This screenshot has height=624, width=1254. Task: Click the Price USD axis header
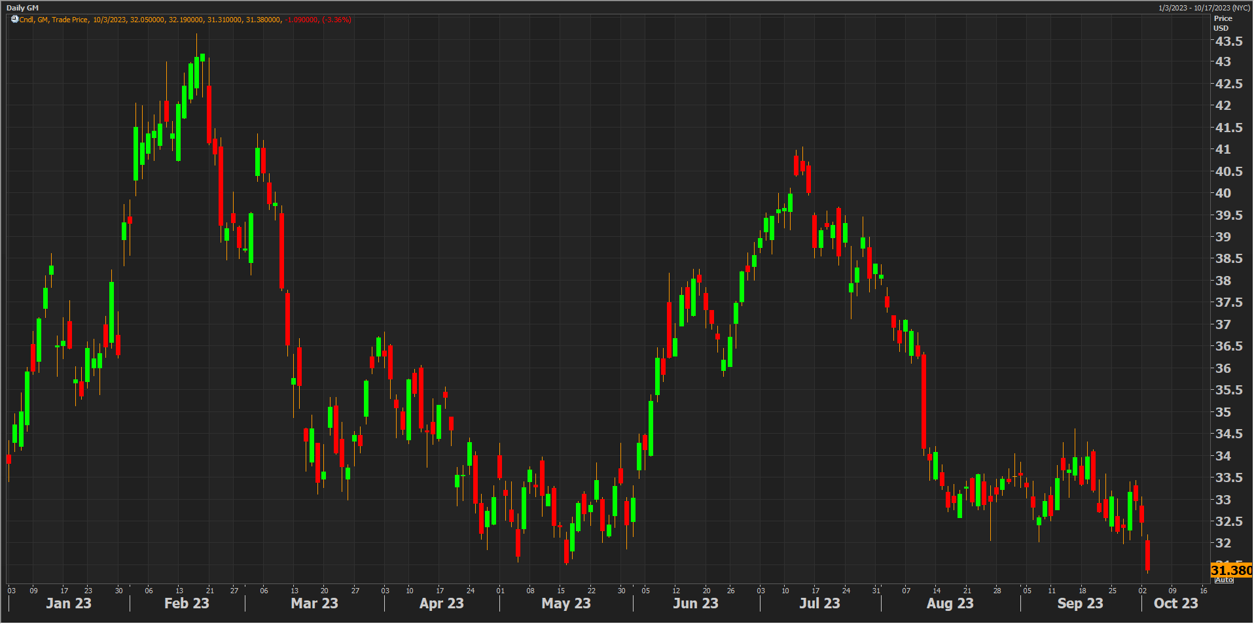[1223, 23]
